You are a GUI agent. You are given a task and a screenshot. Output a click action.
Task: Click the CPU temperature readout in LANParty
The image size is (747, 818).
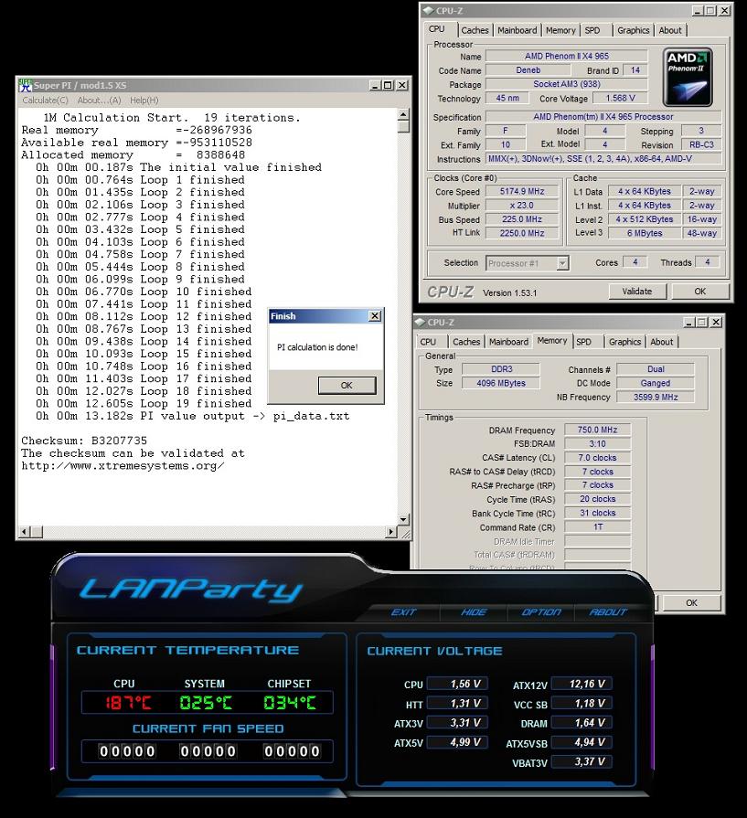128,703
